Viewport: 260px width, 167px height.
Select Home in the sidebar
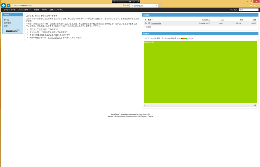[13, 15]
